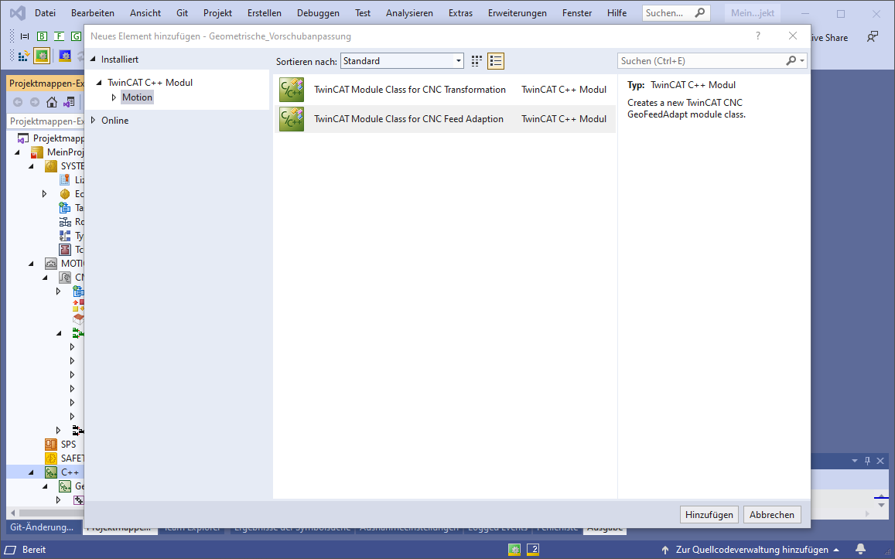Open the Bearbeiten menu
The width and height of the screenshot is (895, 559).
pos(93,12)
